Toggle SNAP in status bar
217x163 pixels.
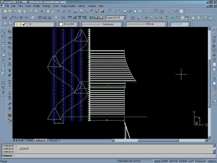click(x=157, y=161)
